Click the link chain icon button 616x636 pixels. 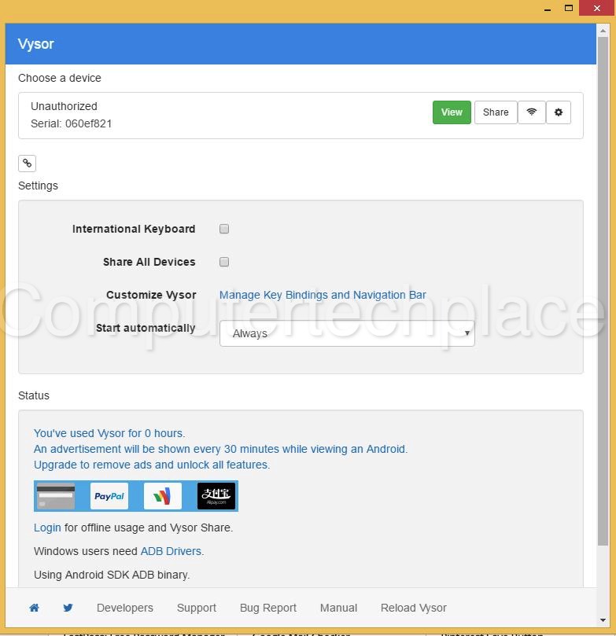(28, 164)
